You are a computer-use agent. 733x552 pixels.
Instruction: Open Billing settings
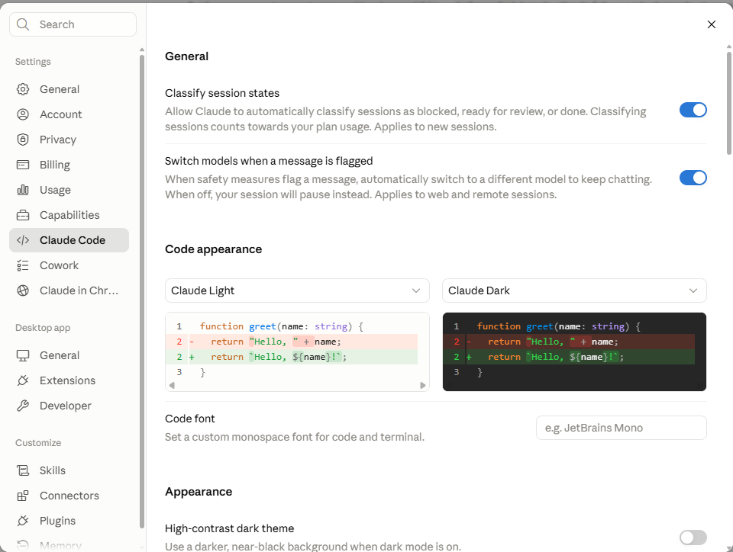[x=69, y=165]
